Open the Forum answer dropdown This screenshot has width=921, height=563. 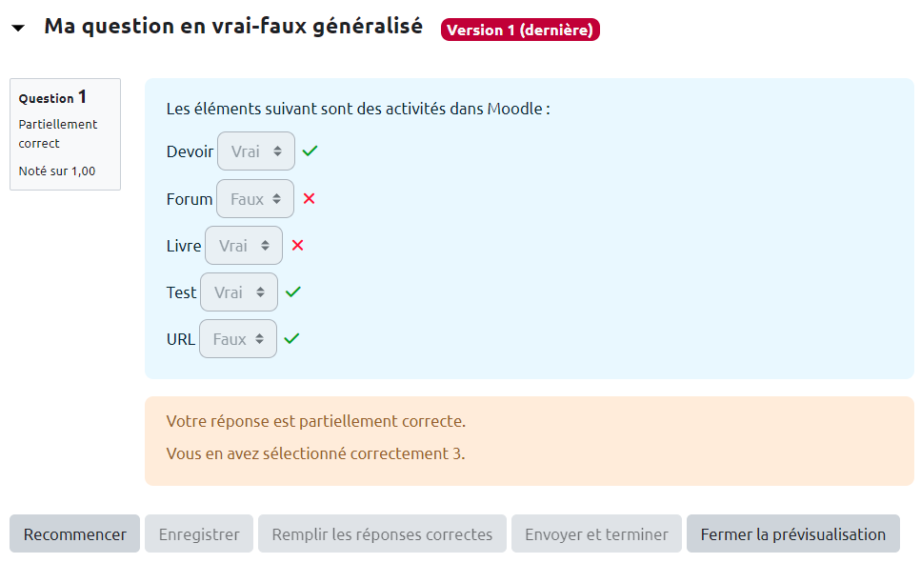[255, 199]
